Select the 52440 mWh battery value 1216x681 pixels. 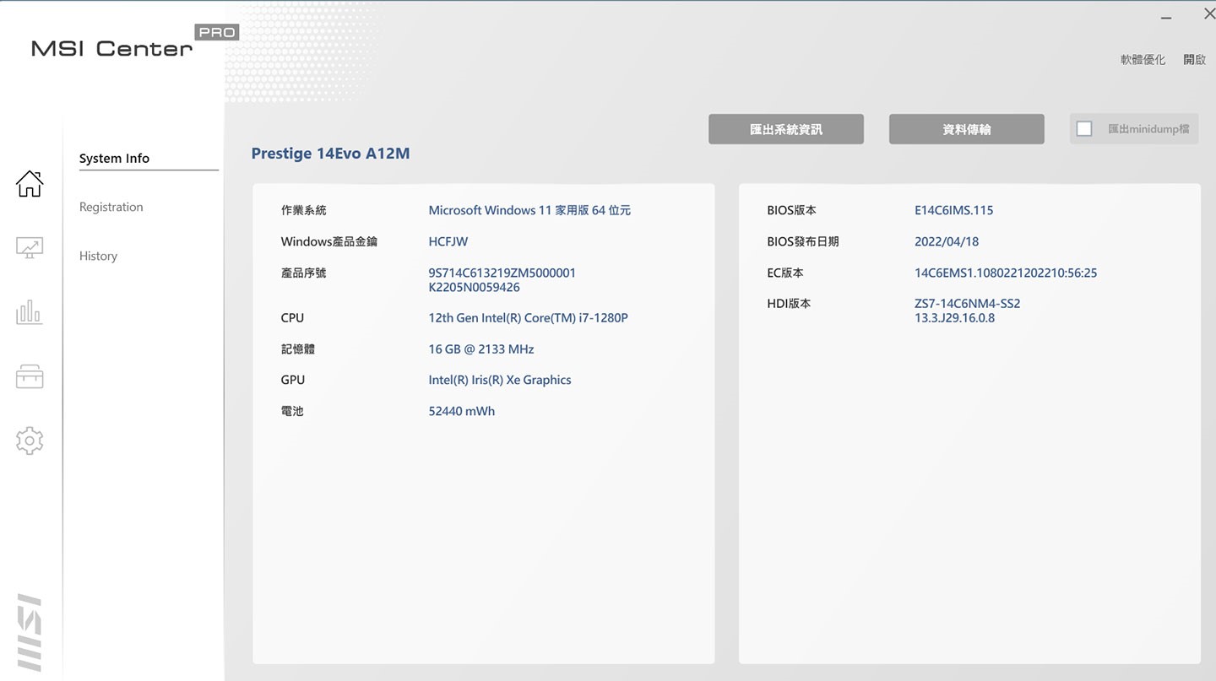point(462,411)
